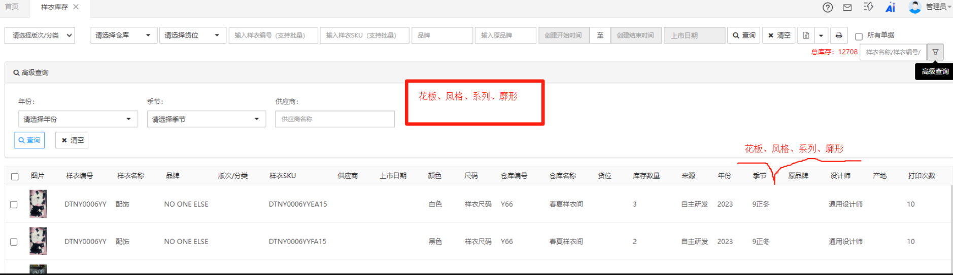Image resolution: width=953 pixels, height=275 pixels.
Task: Open the AI assistant icon
Action: coord(891,7)
